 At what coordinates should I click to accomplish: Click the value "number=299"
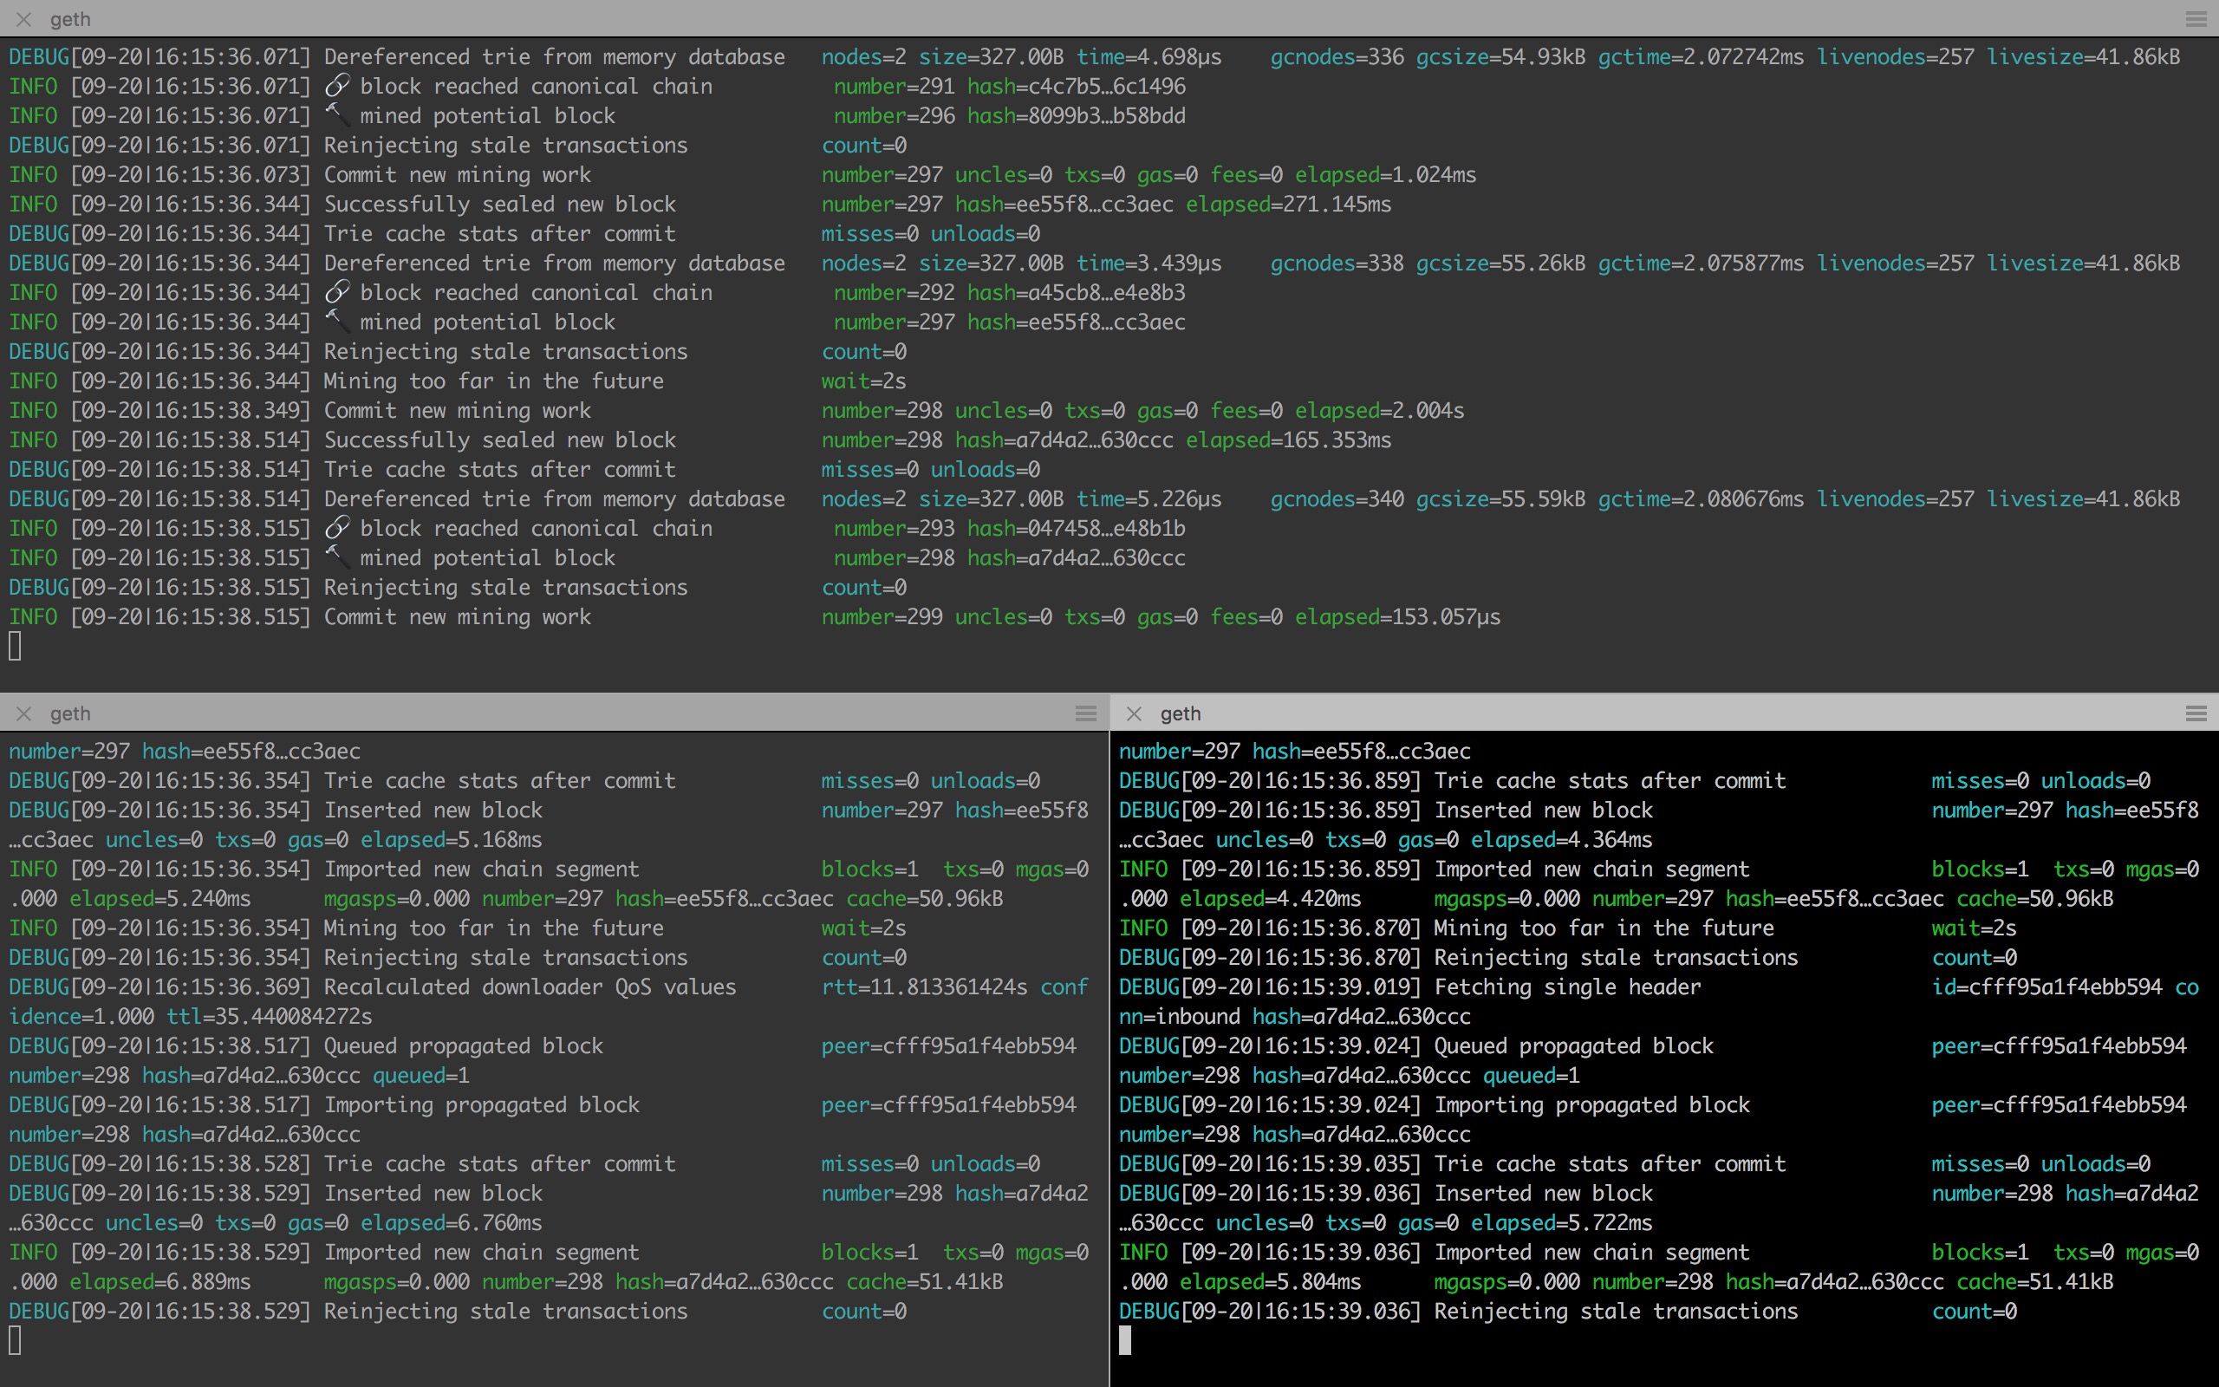(x=882, y=616)
